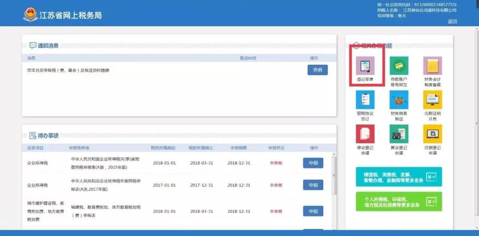Click the 待办事项 list icon

tap(33, 135)
